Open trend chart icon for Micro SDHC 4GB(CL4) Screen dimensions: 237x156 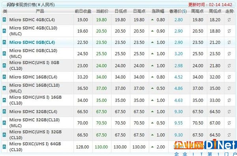pyautogui.click(x=229, y=20)
